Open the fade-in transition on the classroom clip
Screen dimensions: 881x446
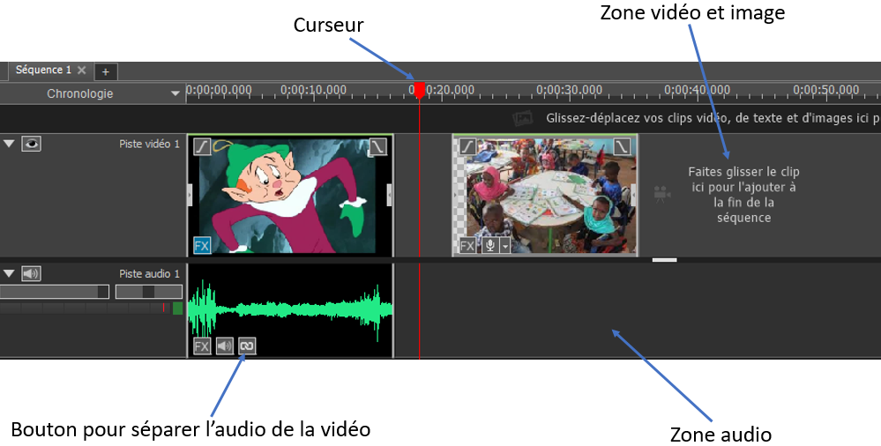(467, 146)
